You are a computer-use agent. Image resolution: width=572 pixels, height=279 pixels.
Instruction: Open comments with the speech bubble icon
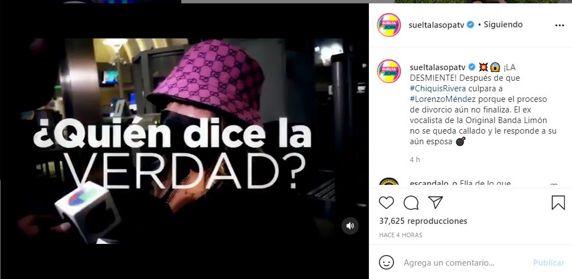click(411, 203)
